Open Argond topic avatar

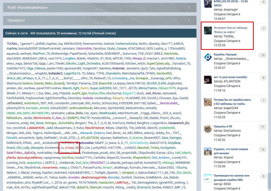[x=208, y=152]
